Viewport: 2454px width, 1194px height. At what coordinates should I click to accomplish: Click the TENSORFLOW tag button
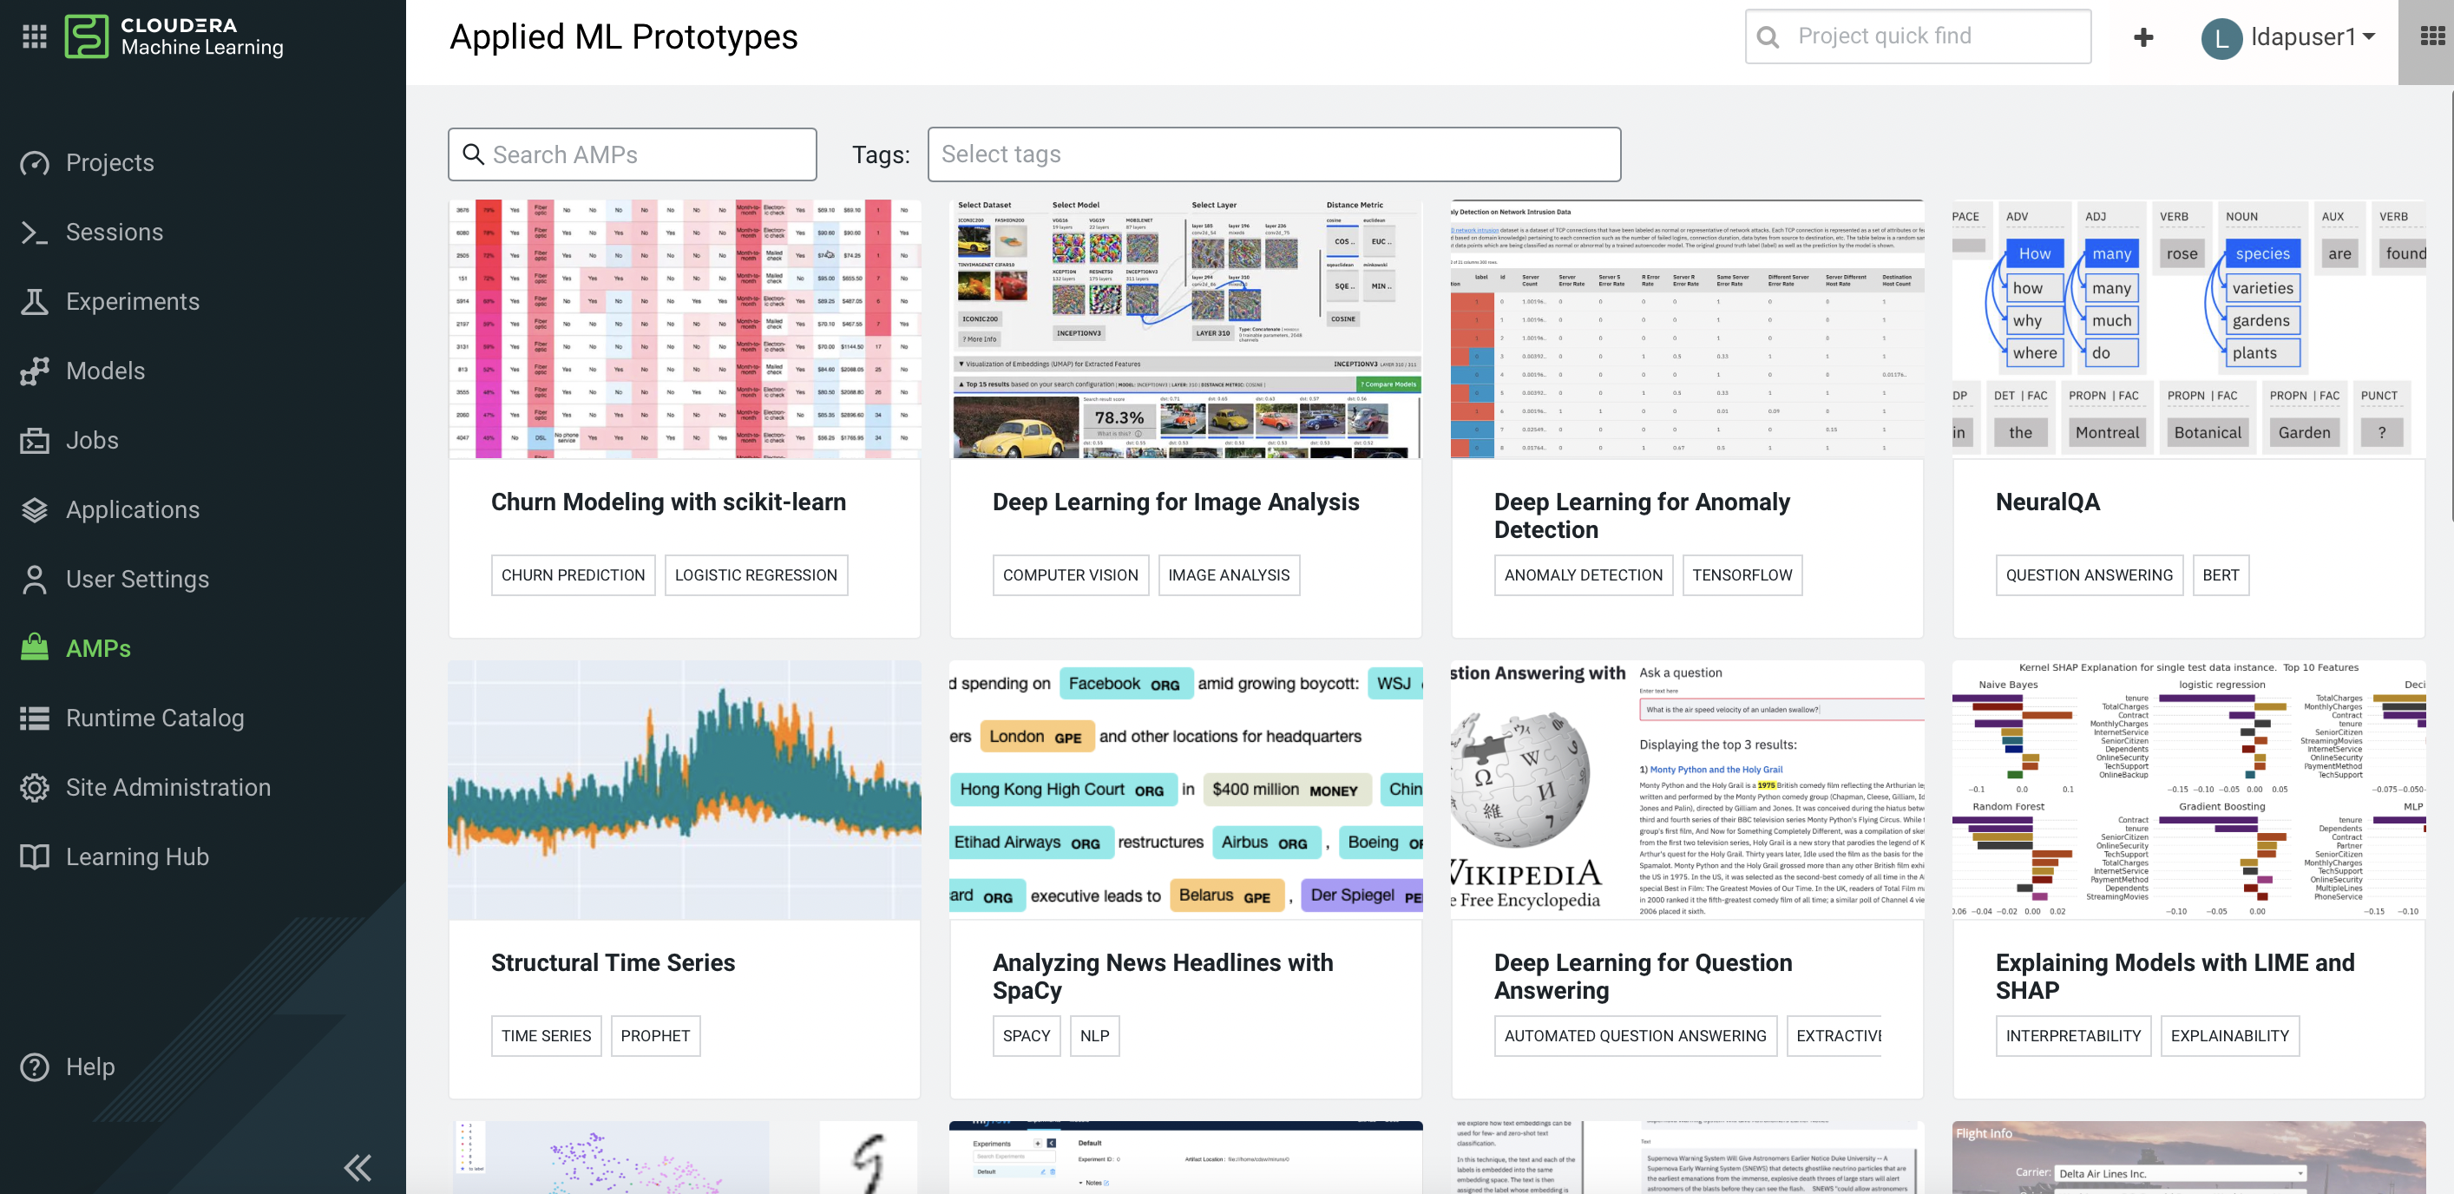(x=1742, y=574)
